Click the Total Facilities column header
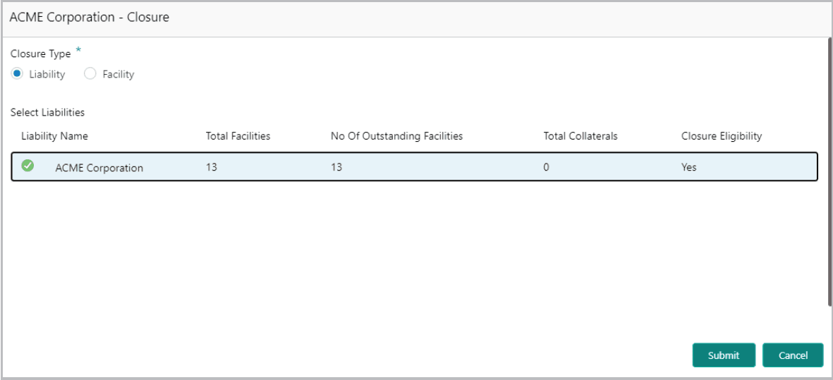Viewport: 833px width, 380px height. (x=238, y=136)
